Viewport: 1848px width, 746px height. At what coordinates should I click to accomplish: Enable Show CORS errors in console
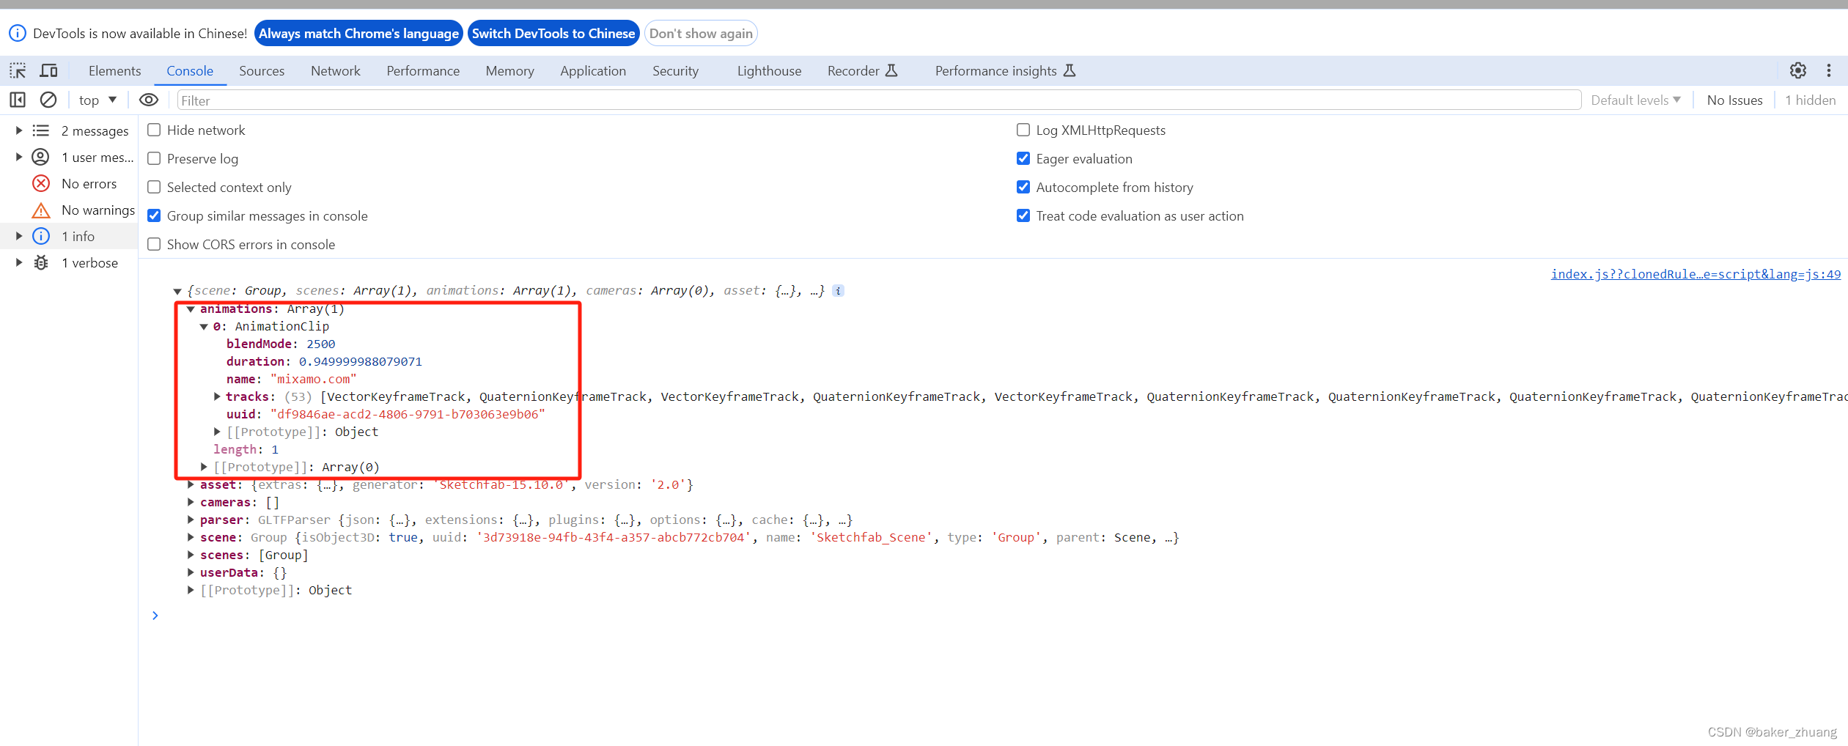coord(154,244)
